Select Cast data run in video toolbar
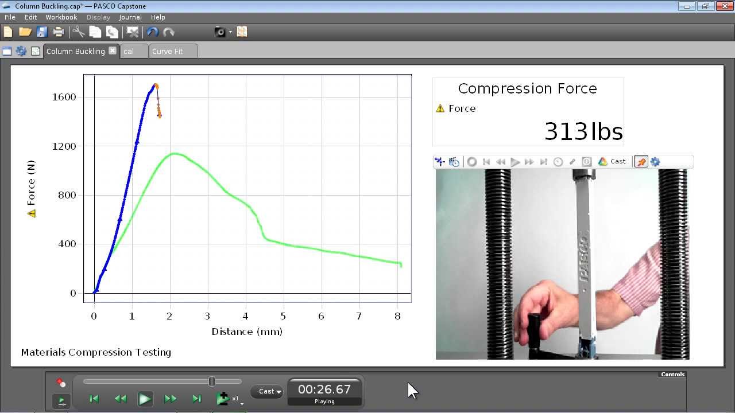Viewport: 735px width, 413px height. (612, 162)
